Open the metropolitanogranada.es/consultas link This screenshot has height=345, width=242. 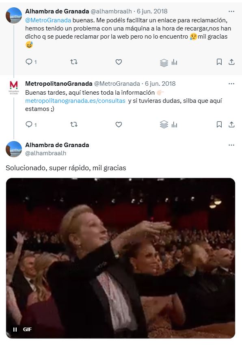tap(75, 101)
